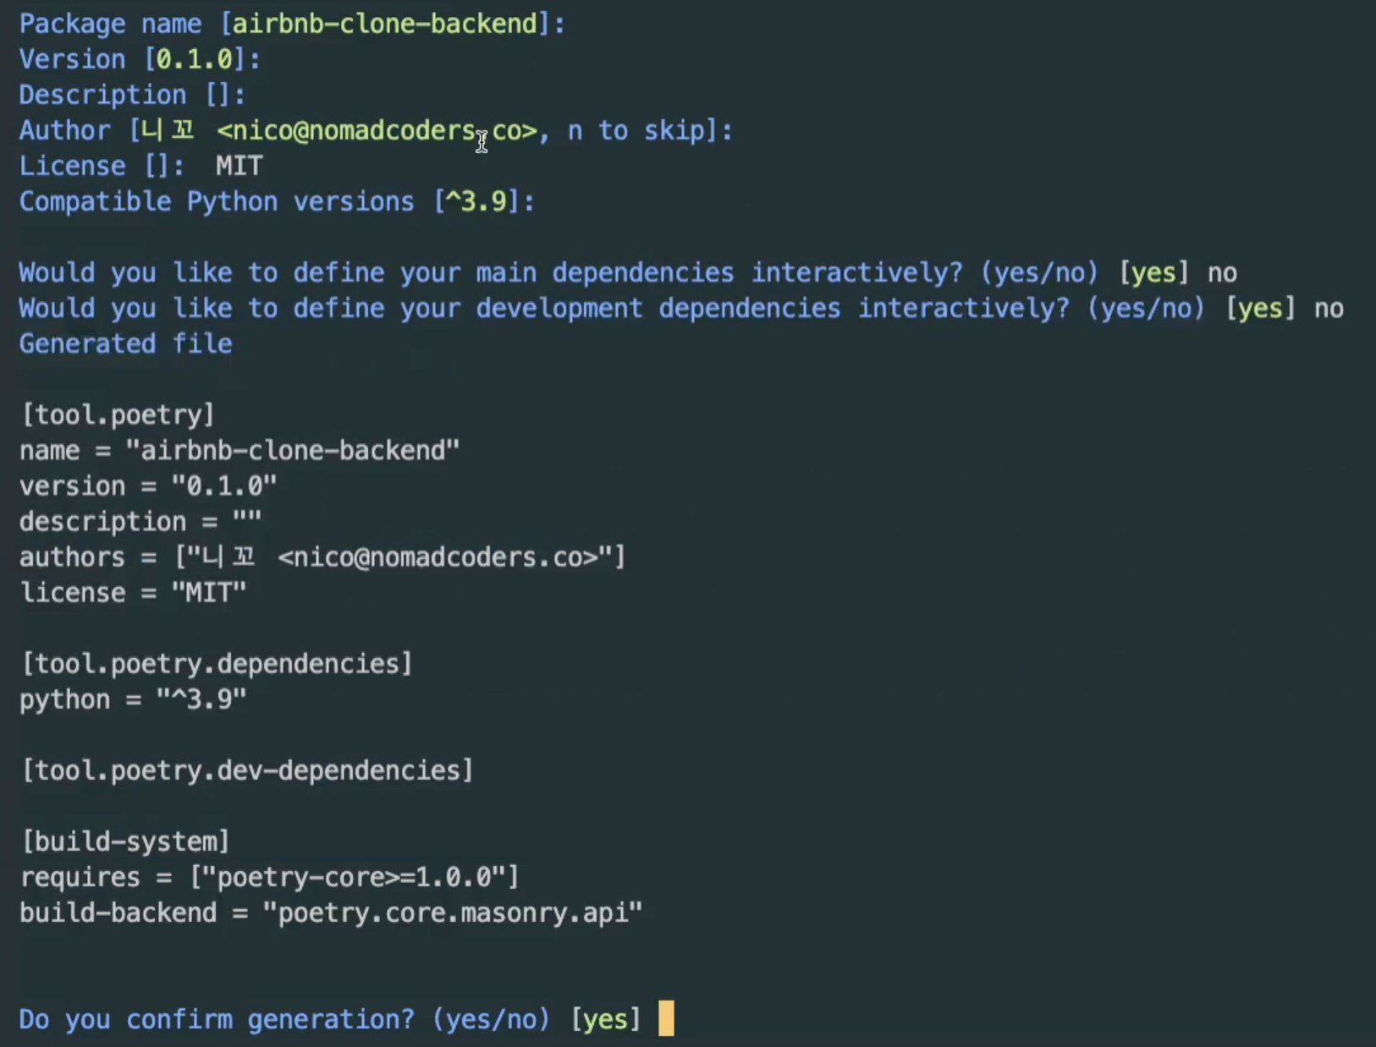1376x1047 pixels.
Task: Click the 'Package name [airbnb-clone-backend]:' line
Action: pos(292,24)
